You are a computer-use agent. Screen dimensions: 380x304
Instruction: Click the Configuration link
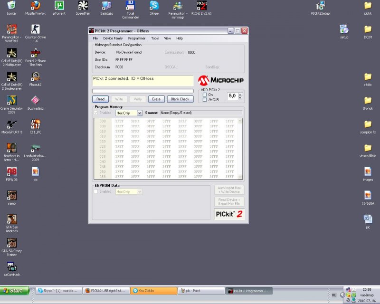pyautogui.click(x=174, y=52)
